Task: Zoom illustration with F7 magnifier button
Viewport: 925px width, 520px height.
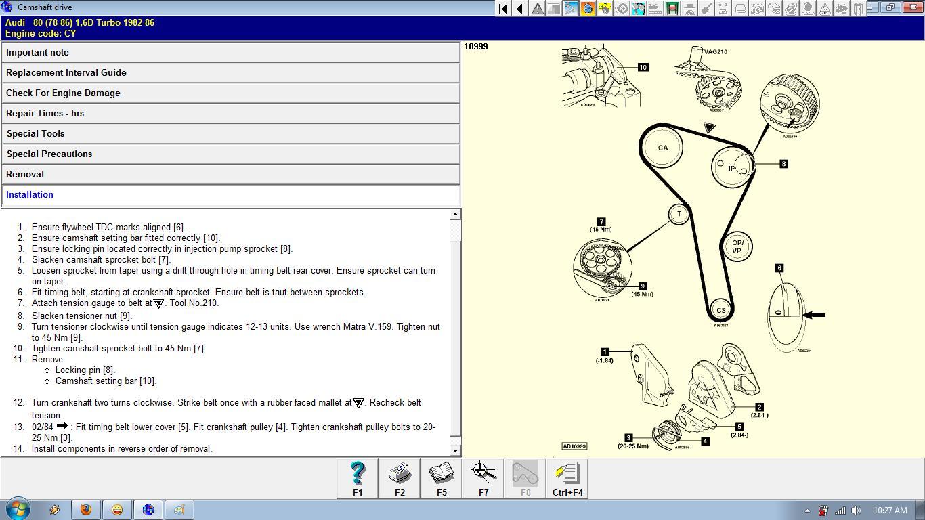Action: tap(483, 479)
